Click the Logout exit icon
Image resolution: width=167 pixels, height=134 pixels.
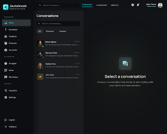[x=6, y=120]
